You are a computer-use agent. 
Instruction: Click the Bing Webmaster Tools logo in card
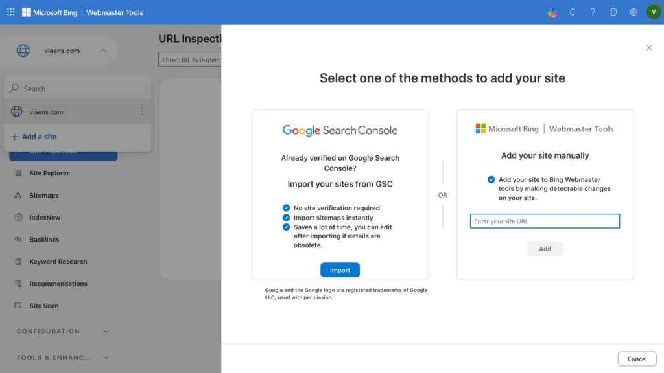click(x=545, y=129)
